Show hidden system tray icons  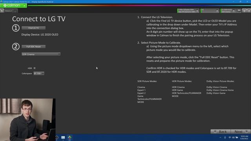220,137
